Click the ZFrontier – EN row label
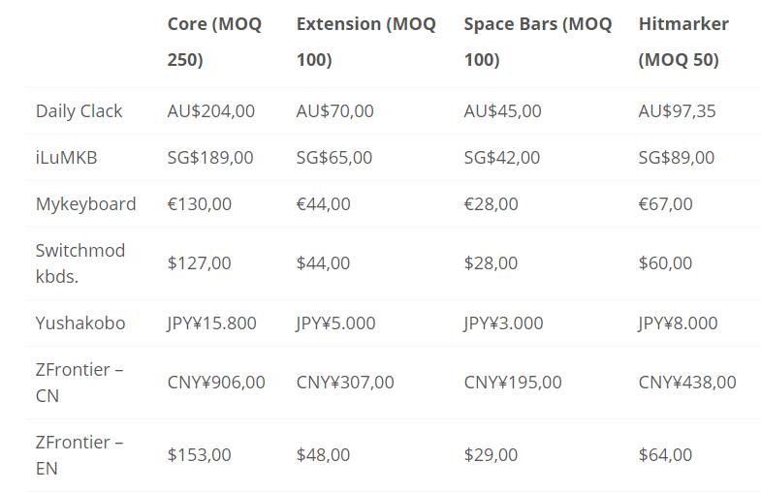The image size is (761, 492). point(79,455)
